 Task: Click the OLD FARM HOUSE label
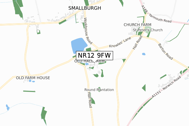tap(33, 78)
